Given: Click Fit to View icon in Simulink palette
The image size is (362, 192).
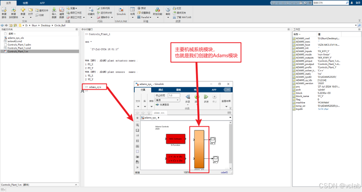Looking at the screenshot, I should tap(137, 130).
